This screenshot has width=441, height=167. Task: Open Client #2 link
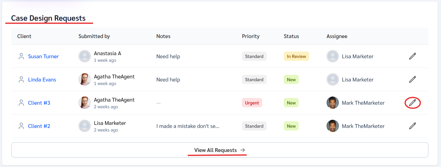tap(39, 126)
